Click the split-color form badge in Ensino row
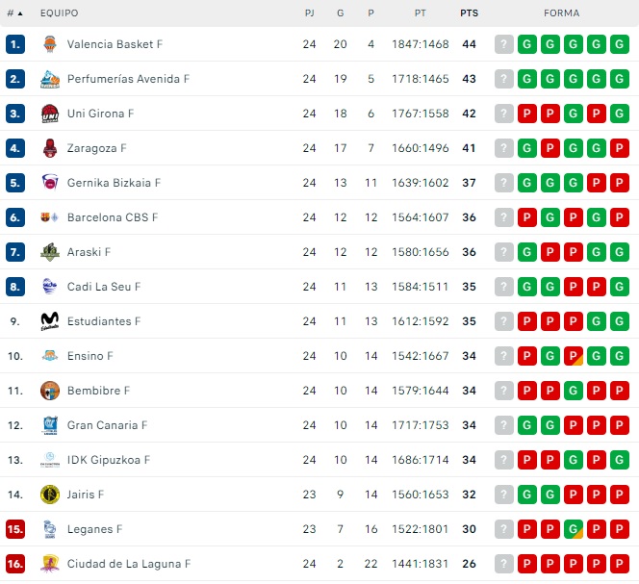 click(574, 356)
